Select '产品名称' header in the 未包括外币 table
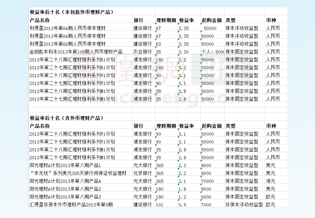This screenshot has height=218, width=315. (x=40, y=20)
